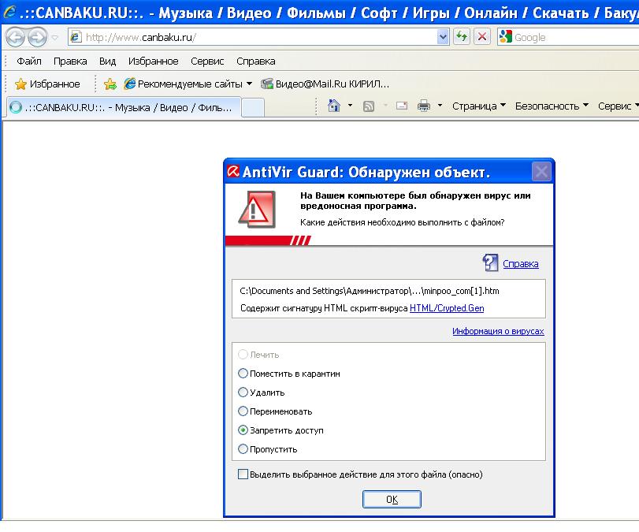Choose the 'Пропустить' radio option
The width and height of the screenshot is (639, 532).
[x=243, y=449]
